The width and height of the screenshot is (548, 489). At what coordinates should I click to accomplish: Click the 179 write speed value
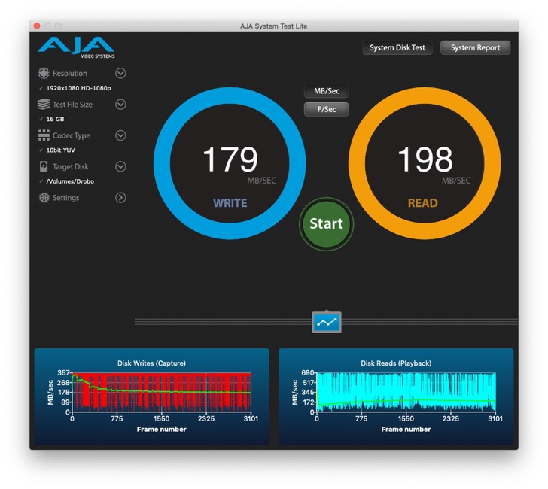[230, 159]
